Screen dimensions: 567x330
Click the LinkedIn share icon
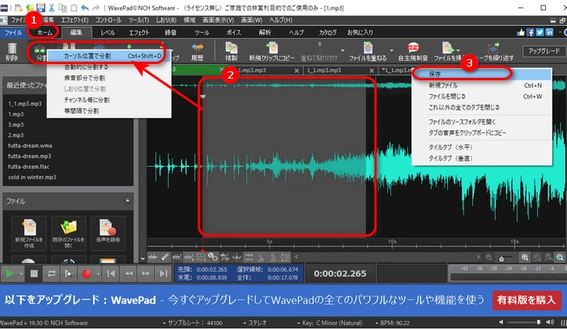click(549, 32)
